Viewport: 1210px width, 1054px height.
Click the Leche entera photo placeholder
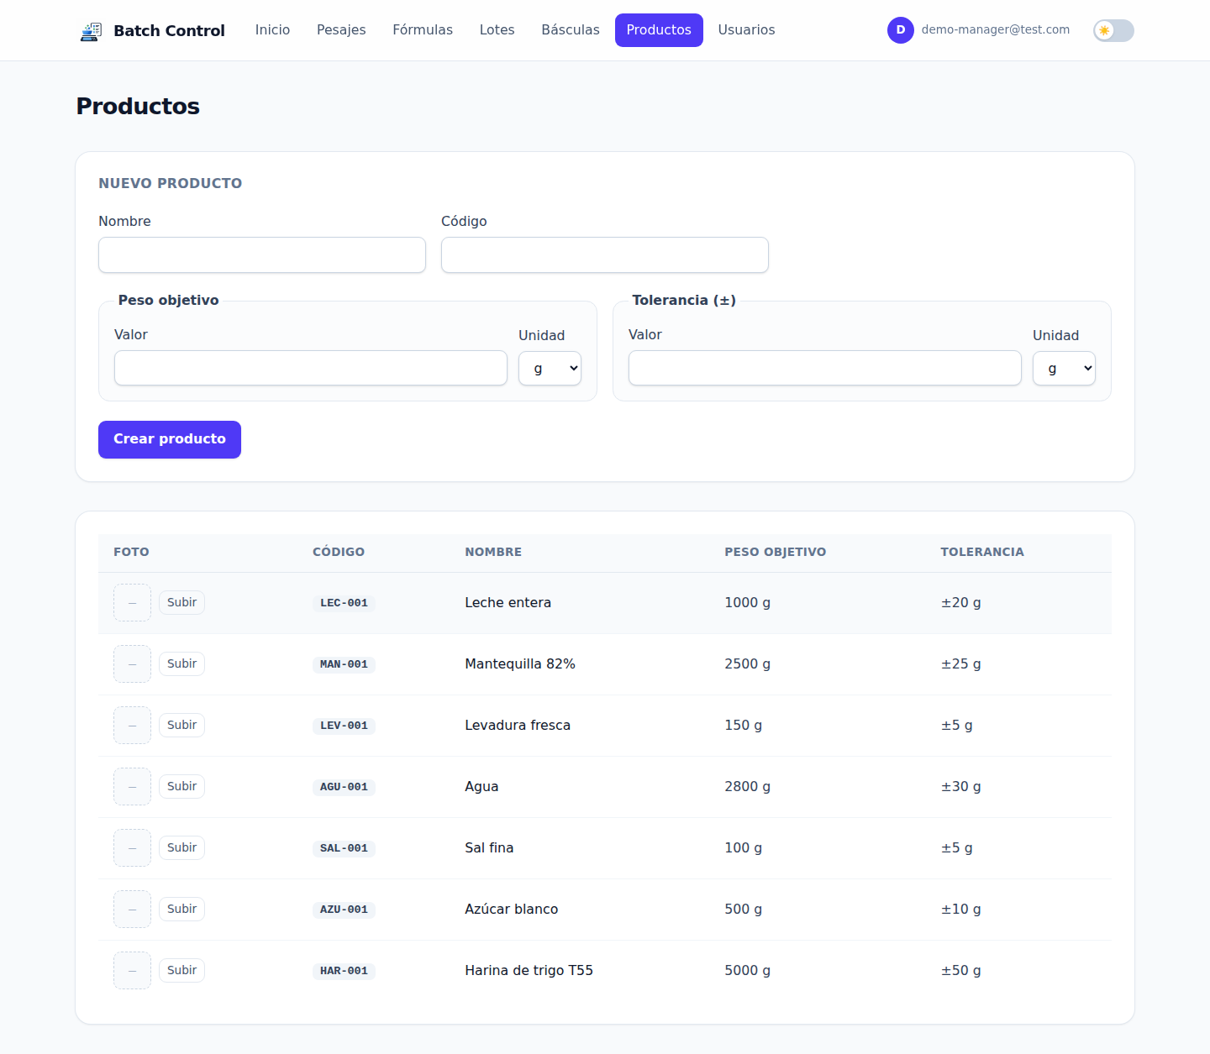click(x=132, y=603)
